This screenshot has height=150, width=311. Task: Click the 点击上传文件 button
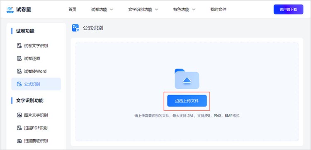coord(187,101)
